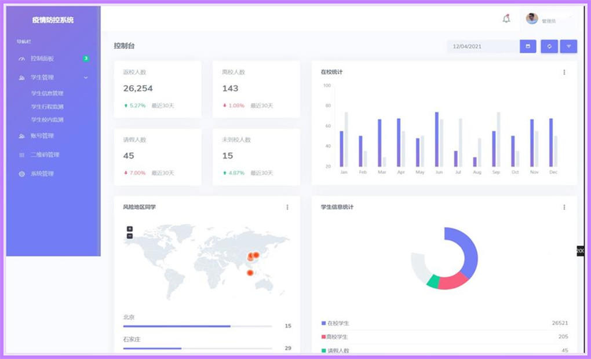Click the 在校统计 chart title
This screenshot has height=359, width=591.
pyautogui.click(x=331, y=72)
